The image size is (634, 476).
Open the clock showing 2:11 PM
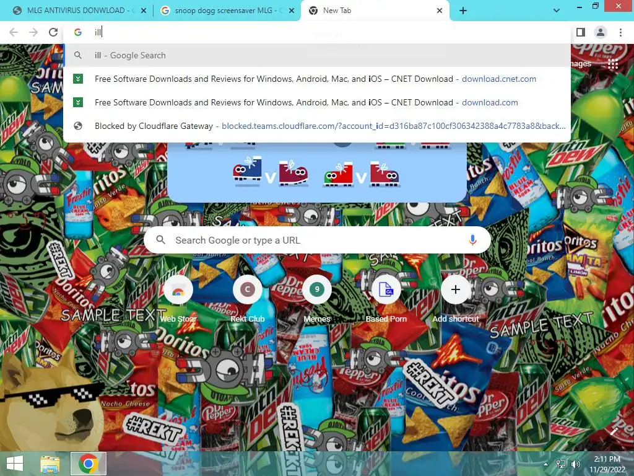pos(607,464)
